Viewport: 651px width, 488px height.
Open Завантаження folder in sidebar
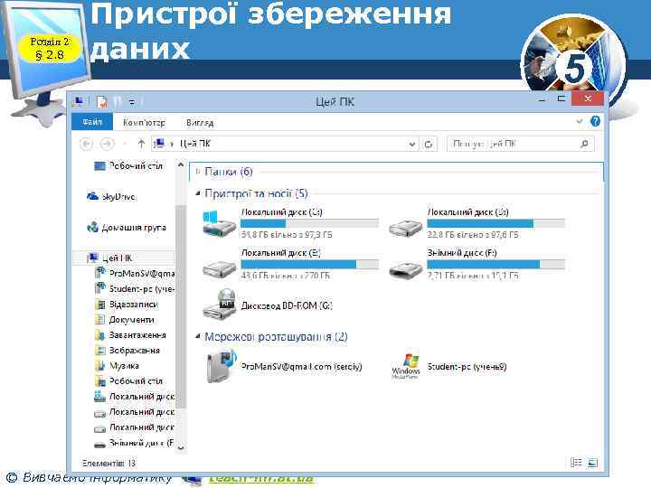coord(130,335)
